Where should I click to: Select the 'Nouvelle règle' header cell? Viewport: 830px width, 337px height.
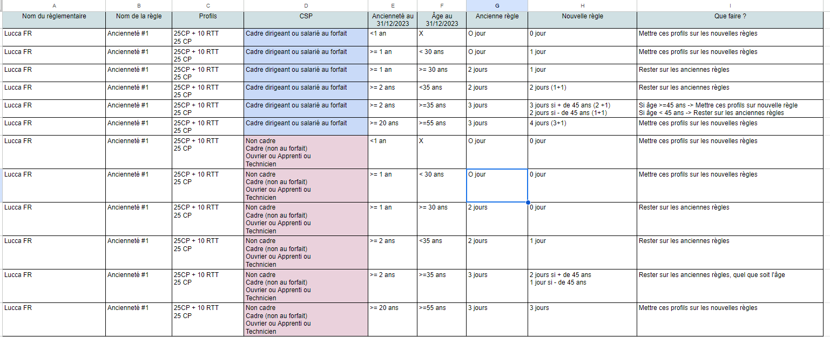click(x=582, y=19)
